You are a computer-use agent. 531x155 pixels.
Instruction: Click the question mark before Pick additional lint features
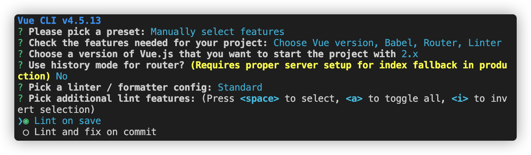click(20, 99)
